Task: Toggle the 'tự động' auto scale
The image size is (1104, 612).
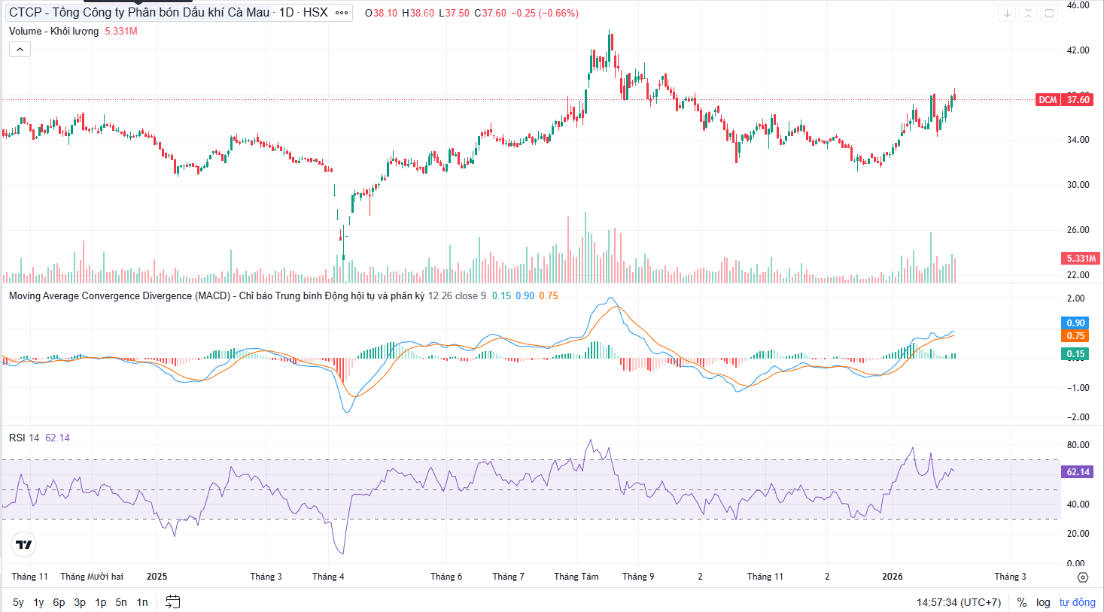Action: coord(1078,602)
